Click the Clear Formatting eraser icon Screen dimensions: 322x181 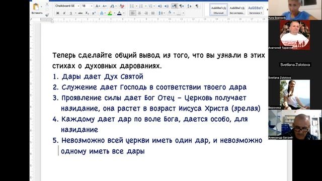pyautogui.click(x=122, y=6)
